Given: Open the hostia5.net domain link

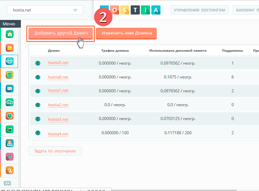Looking at the screenshot, I should tap(58, 63).
